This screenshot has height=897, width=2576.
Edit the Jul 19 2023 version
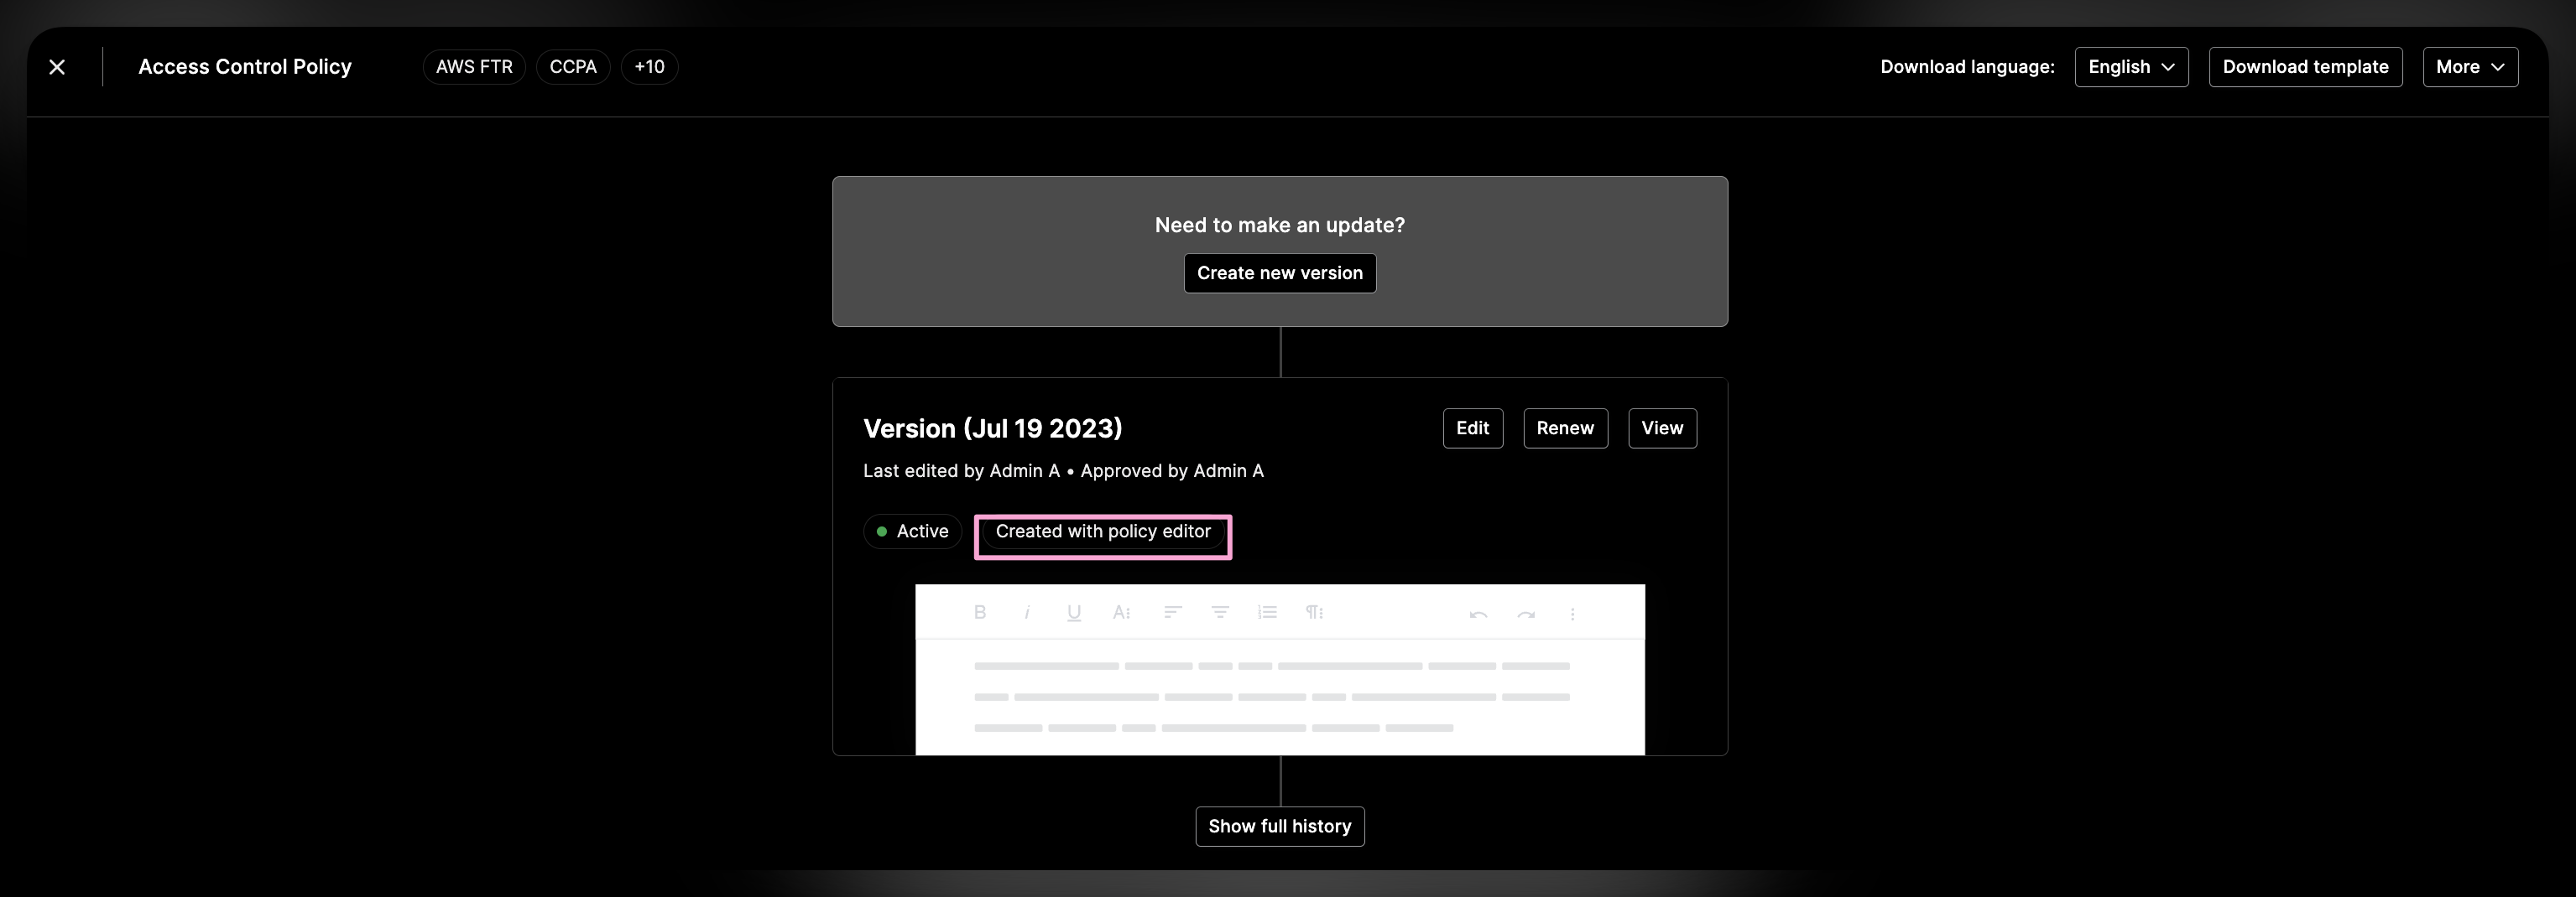click(1472, 428)
